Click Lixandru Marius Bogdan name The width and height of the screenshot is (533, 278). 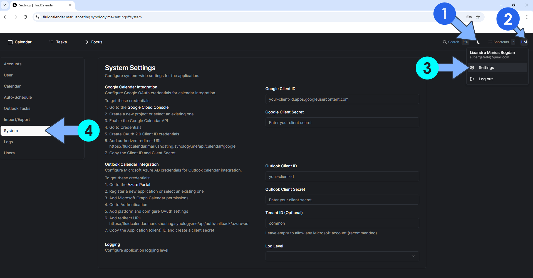click(492, 53)
